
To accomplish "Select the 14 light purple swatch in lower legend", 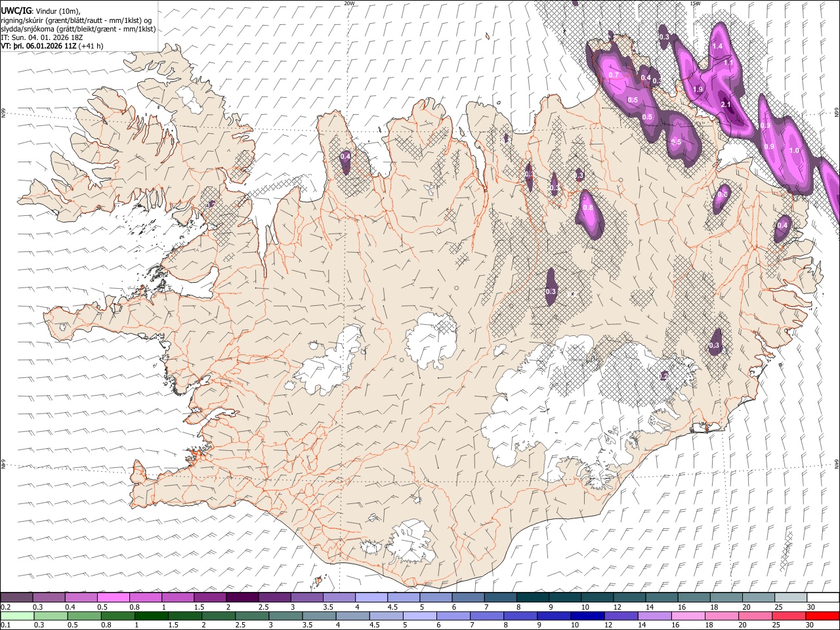I will coord(655,616).
